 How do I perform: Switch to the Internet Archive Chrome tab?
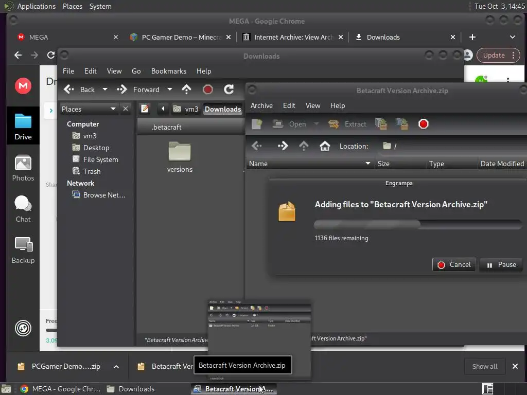click(x=293, y=37)
